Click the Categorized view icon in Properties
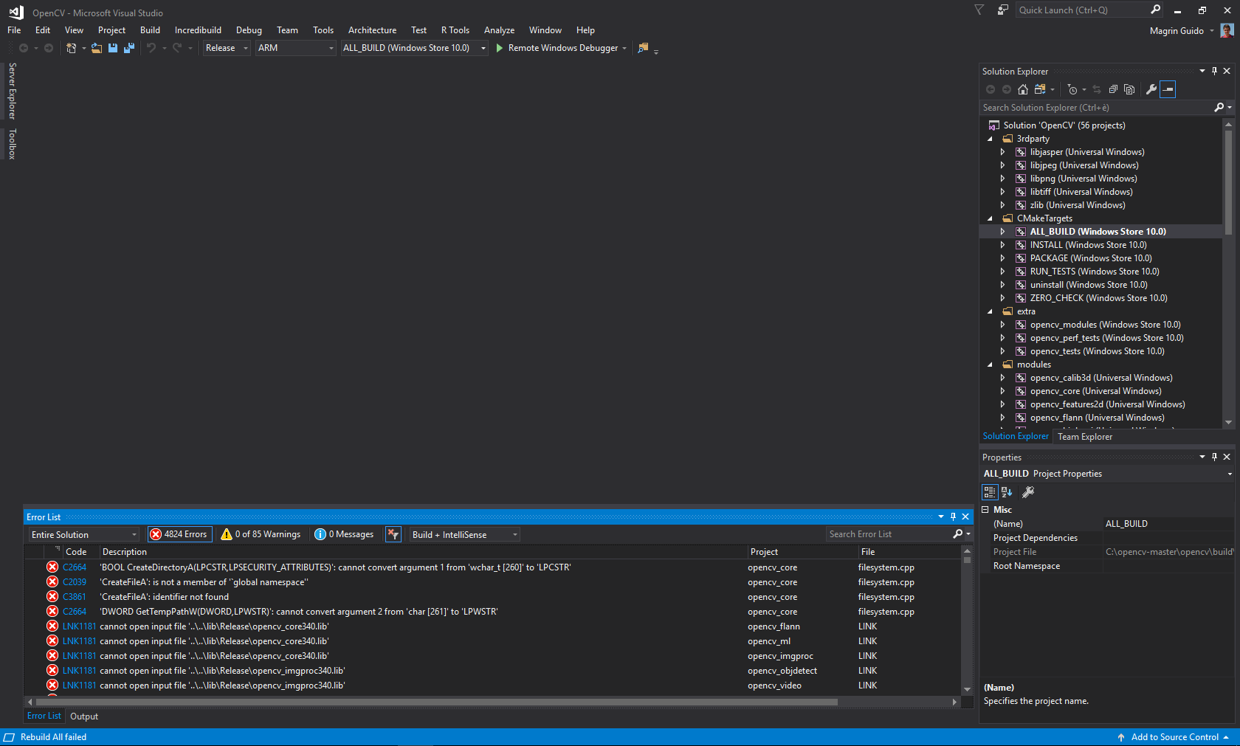 point(990,492)
